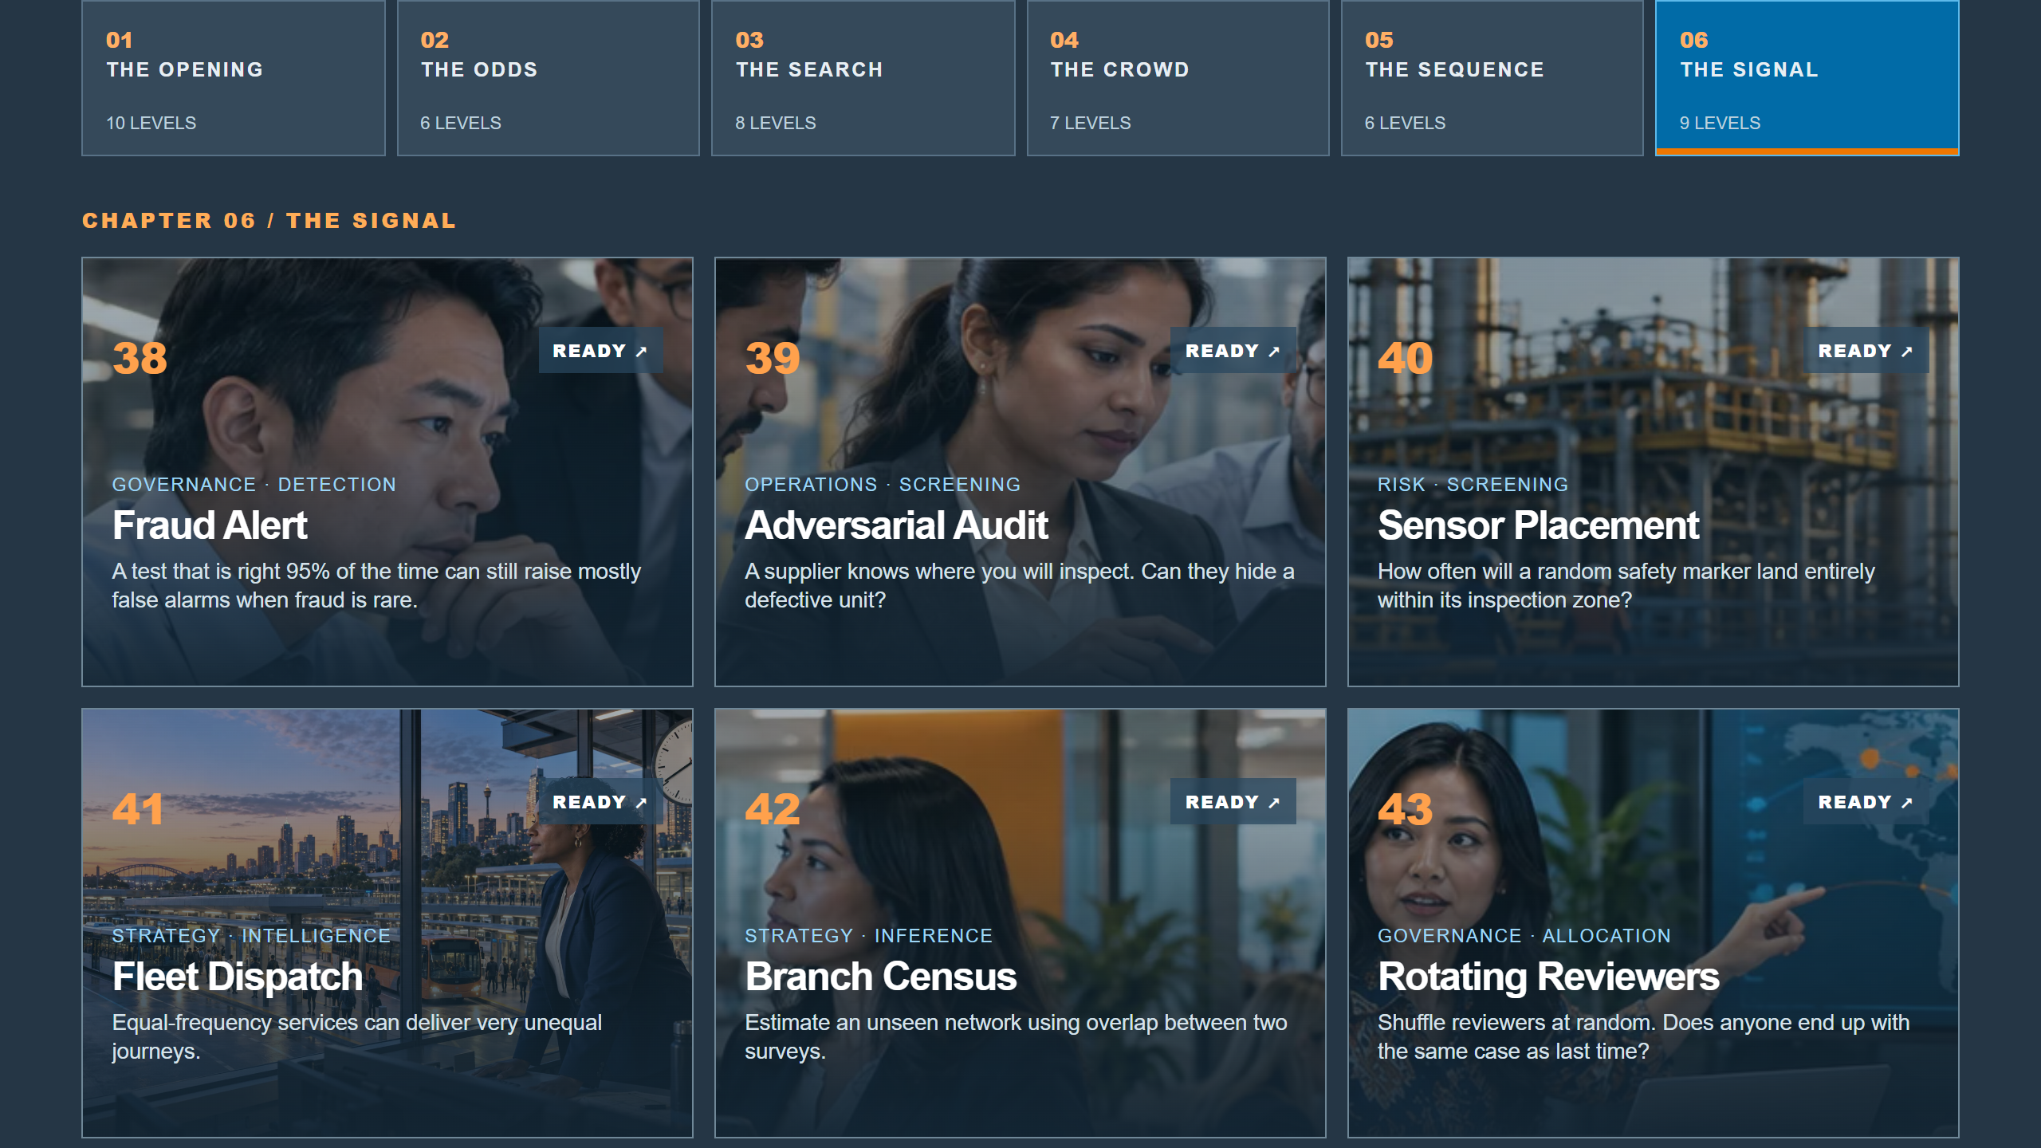Click the 'Governance · Detection' category label
The image size is (2041, 1148).
[254, 485]
